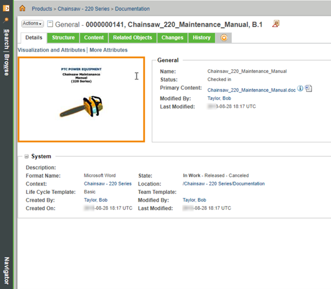The width and height of the screenshot is (331, 289).
Task: Click the Created On date value
Action: [x=108, y=208]
